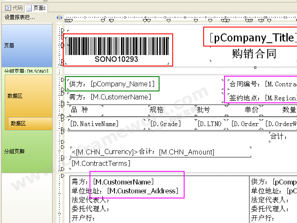
Task: Select the 分组页脚 band
Action: [26, 151]
